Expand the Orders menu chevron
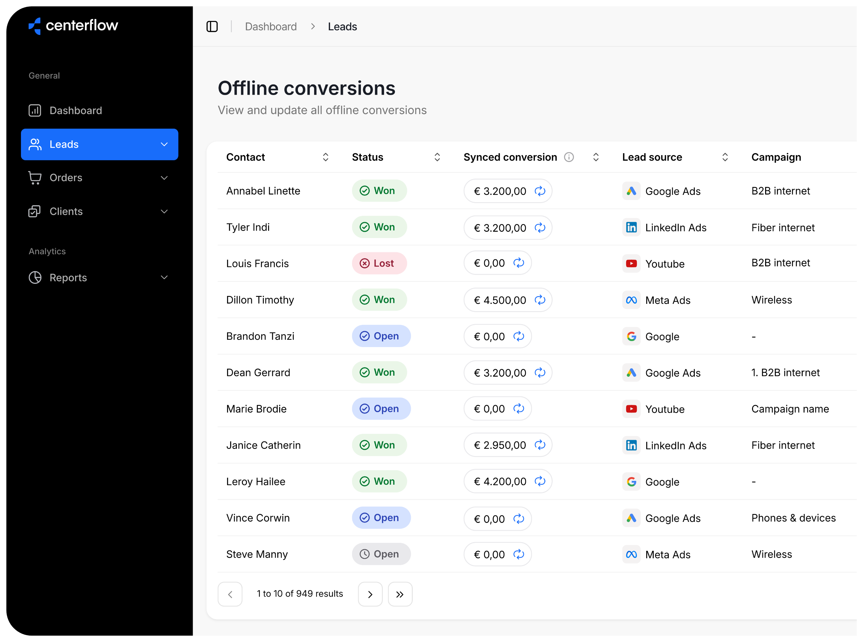 164,178
